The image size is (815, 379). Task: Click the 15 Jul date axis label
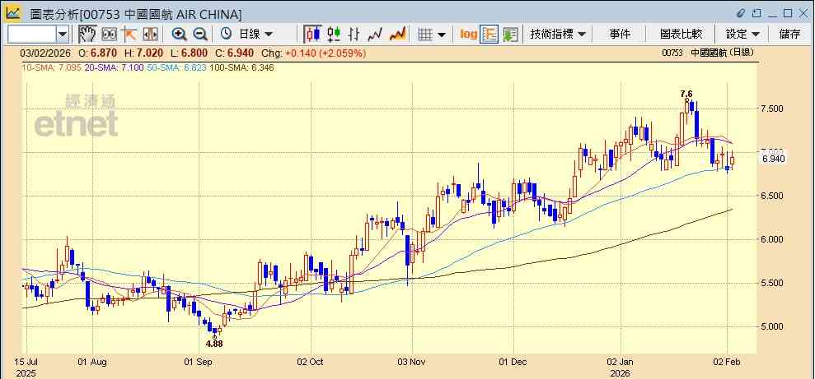click(x=27, y=362)
